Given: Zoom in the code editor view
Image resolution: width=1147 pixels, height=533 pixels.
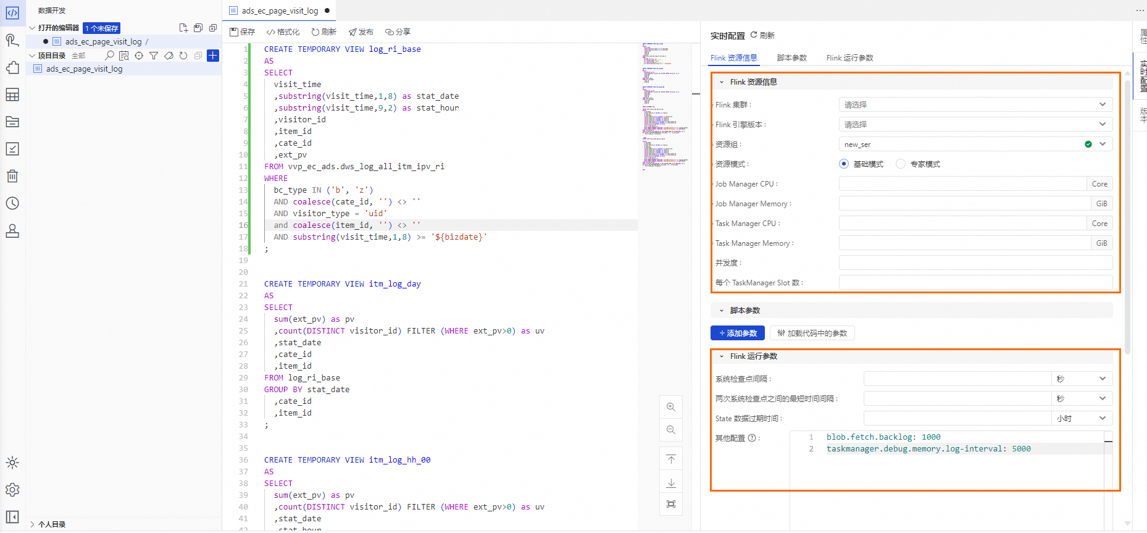Looking at the screenshot, I should coord(671,407).
